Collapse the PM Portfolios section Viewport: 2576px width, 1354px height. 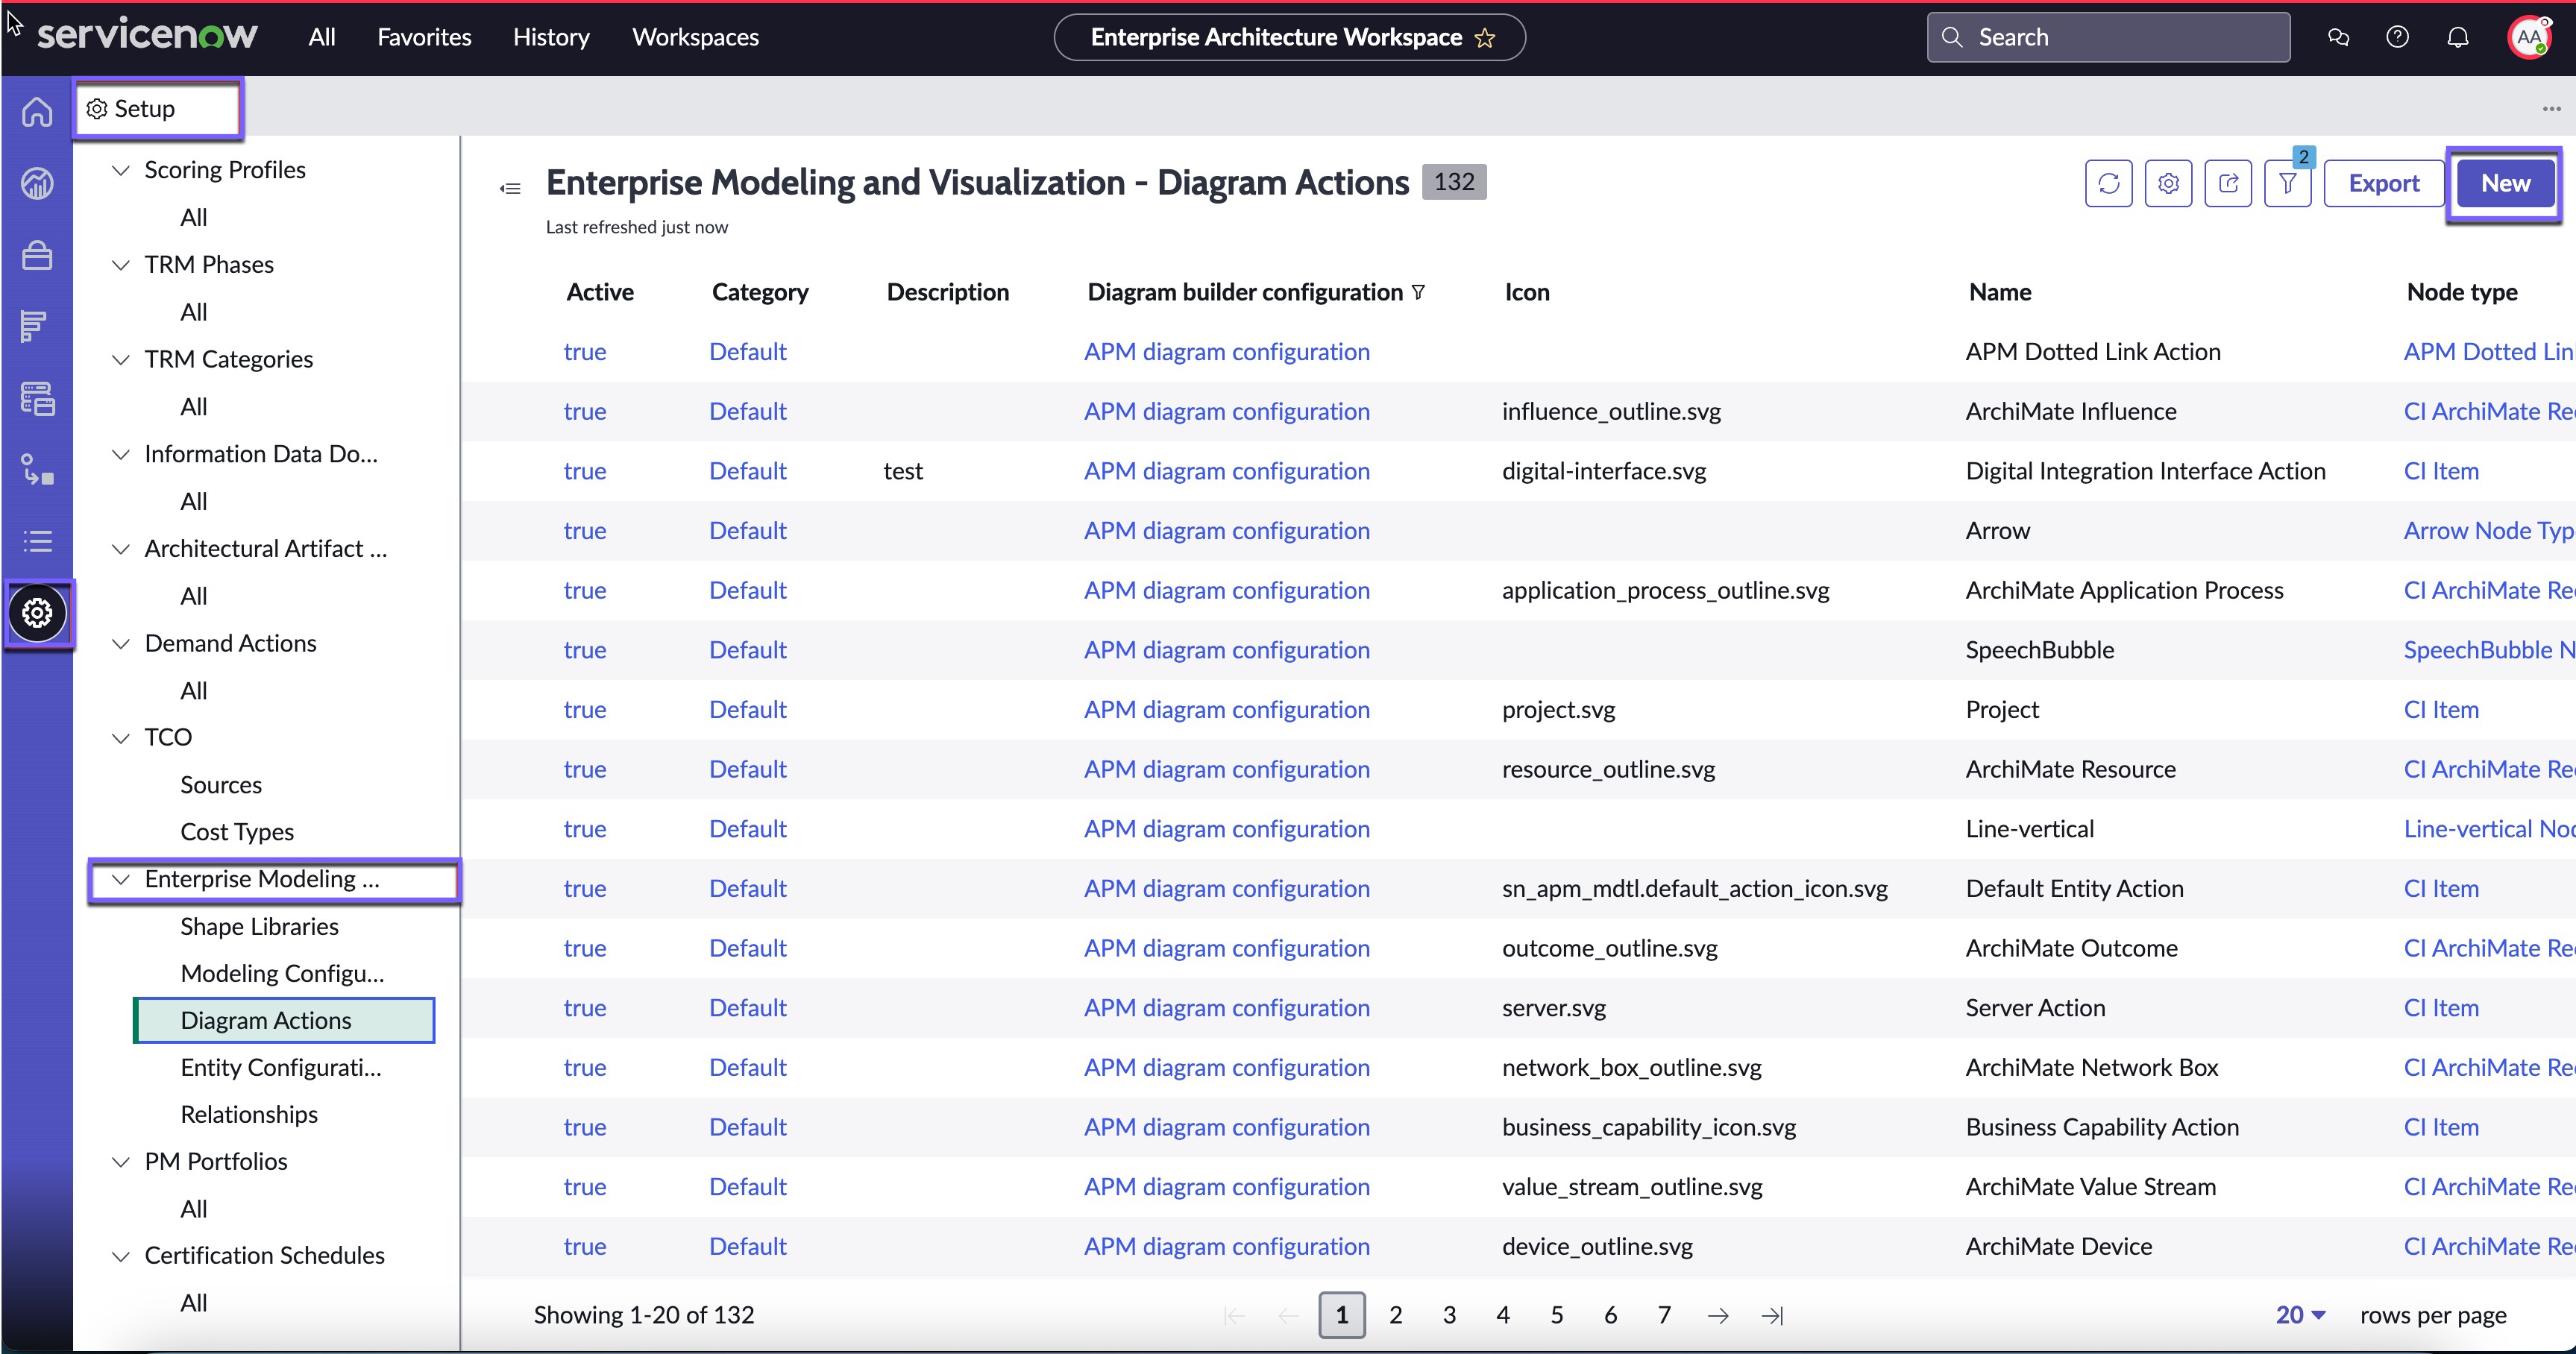121,1161
